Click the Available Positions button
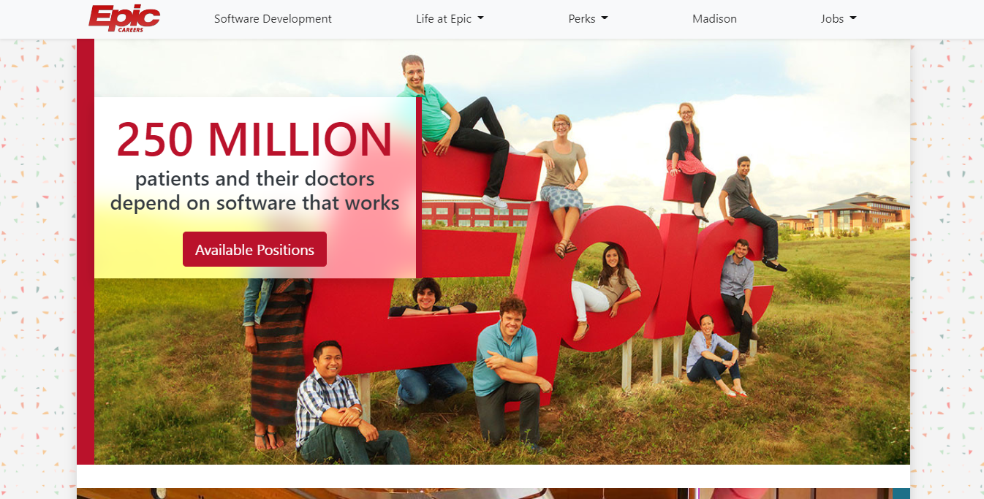 coord(254,249)
